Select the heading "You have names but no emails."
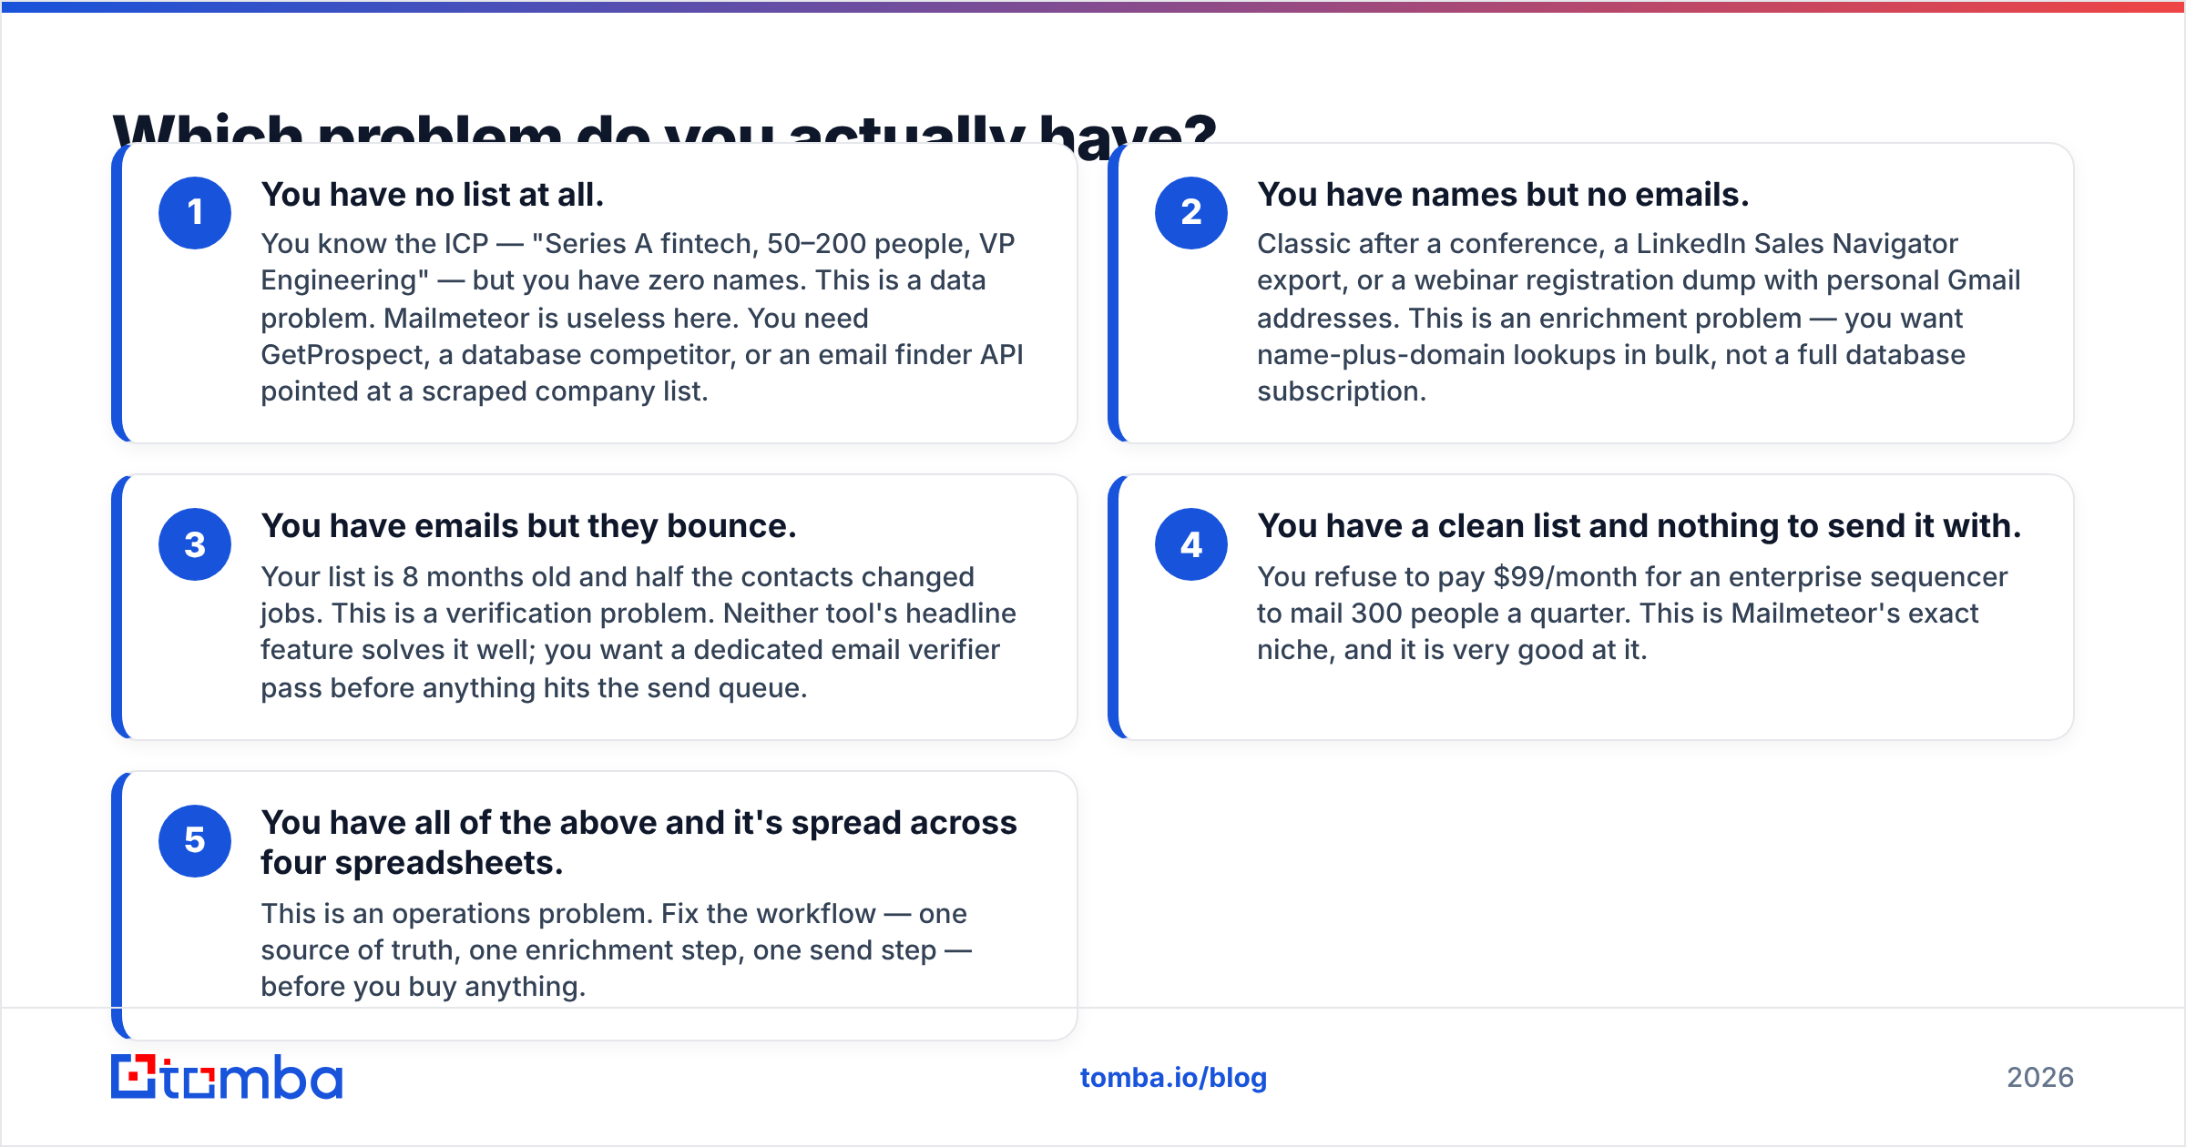The height and width of the screenshot is (1147, 2186). click(x=1503, y=195)
